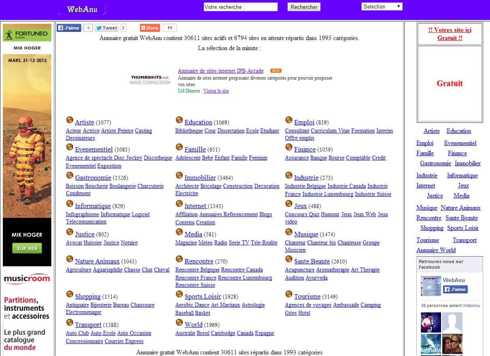Click the globe icon beside Shopping
Image resolution: width=490 pixels, height=356 pixels.
tap(70, 294)
